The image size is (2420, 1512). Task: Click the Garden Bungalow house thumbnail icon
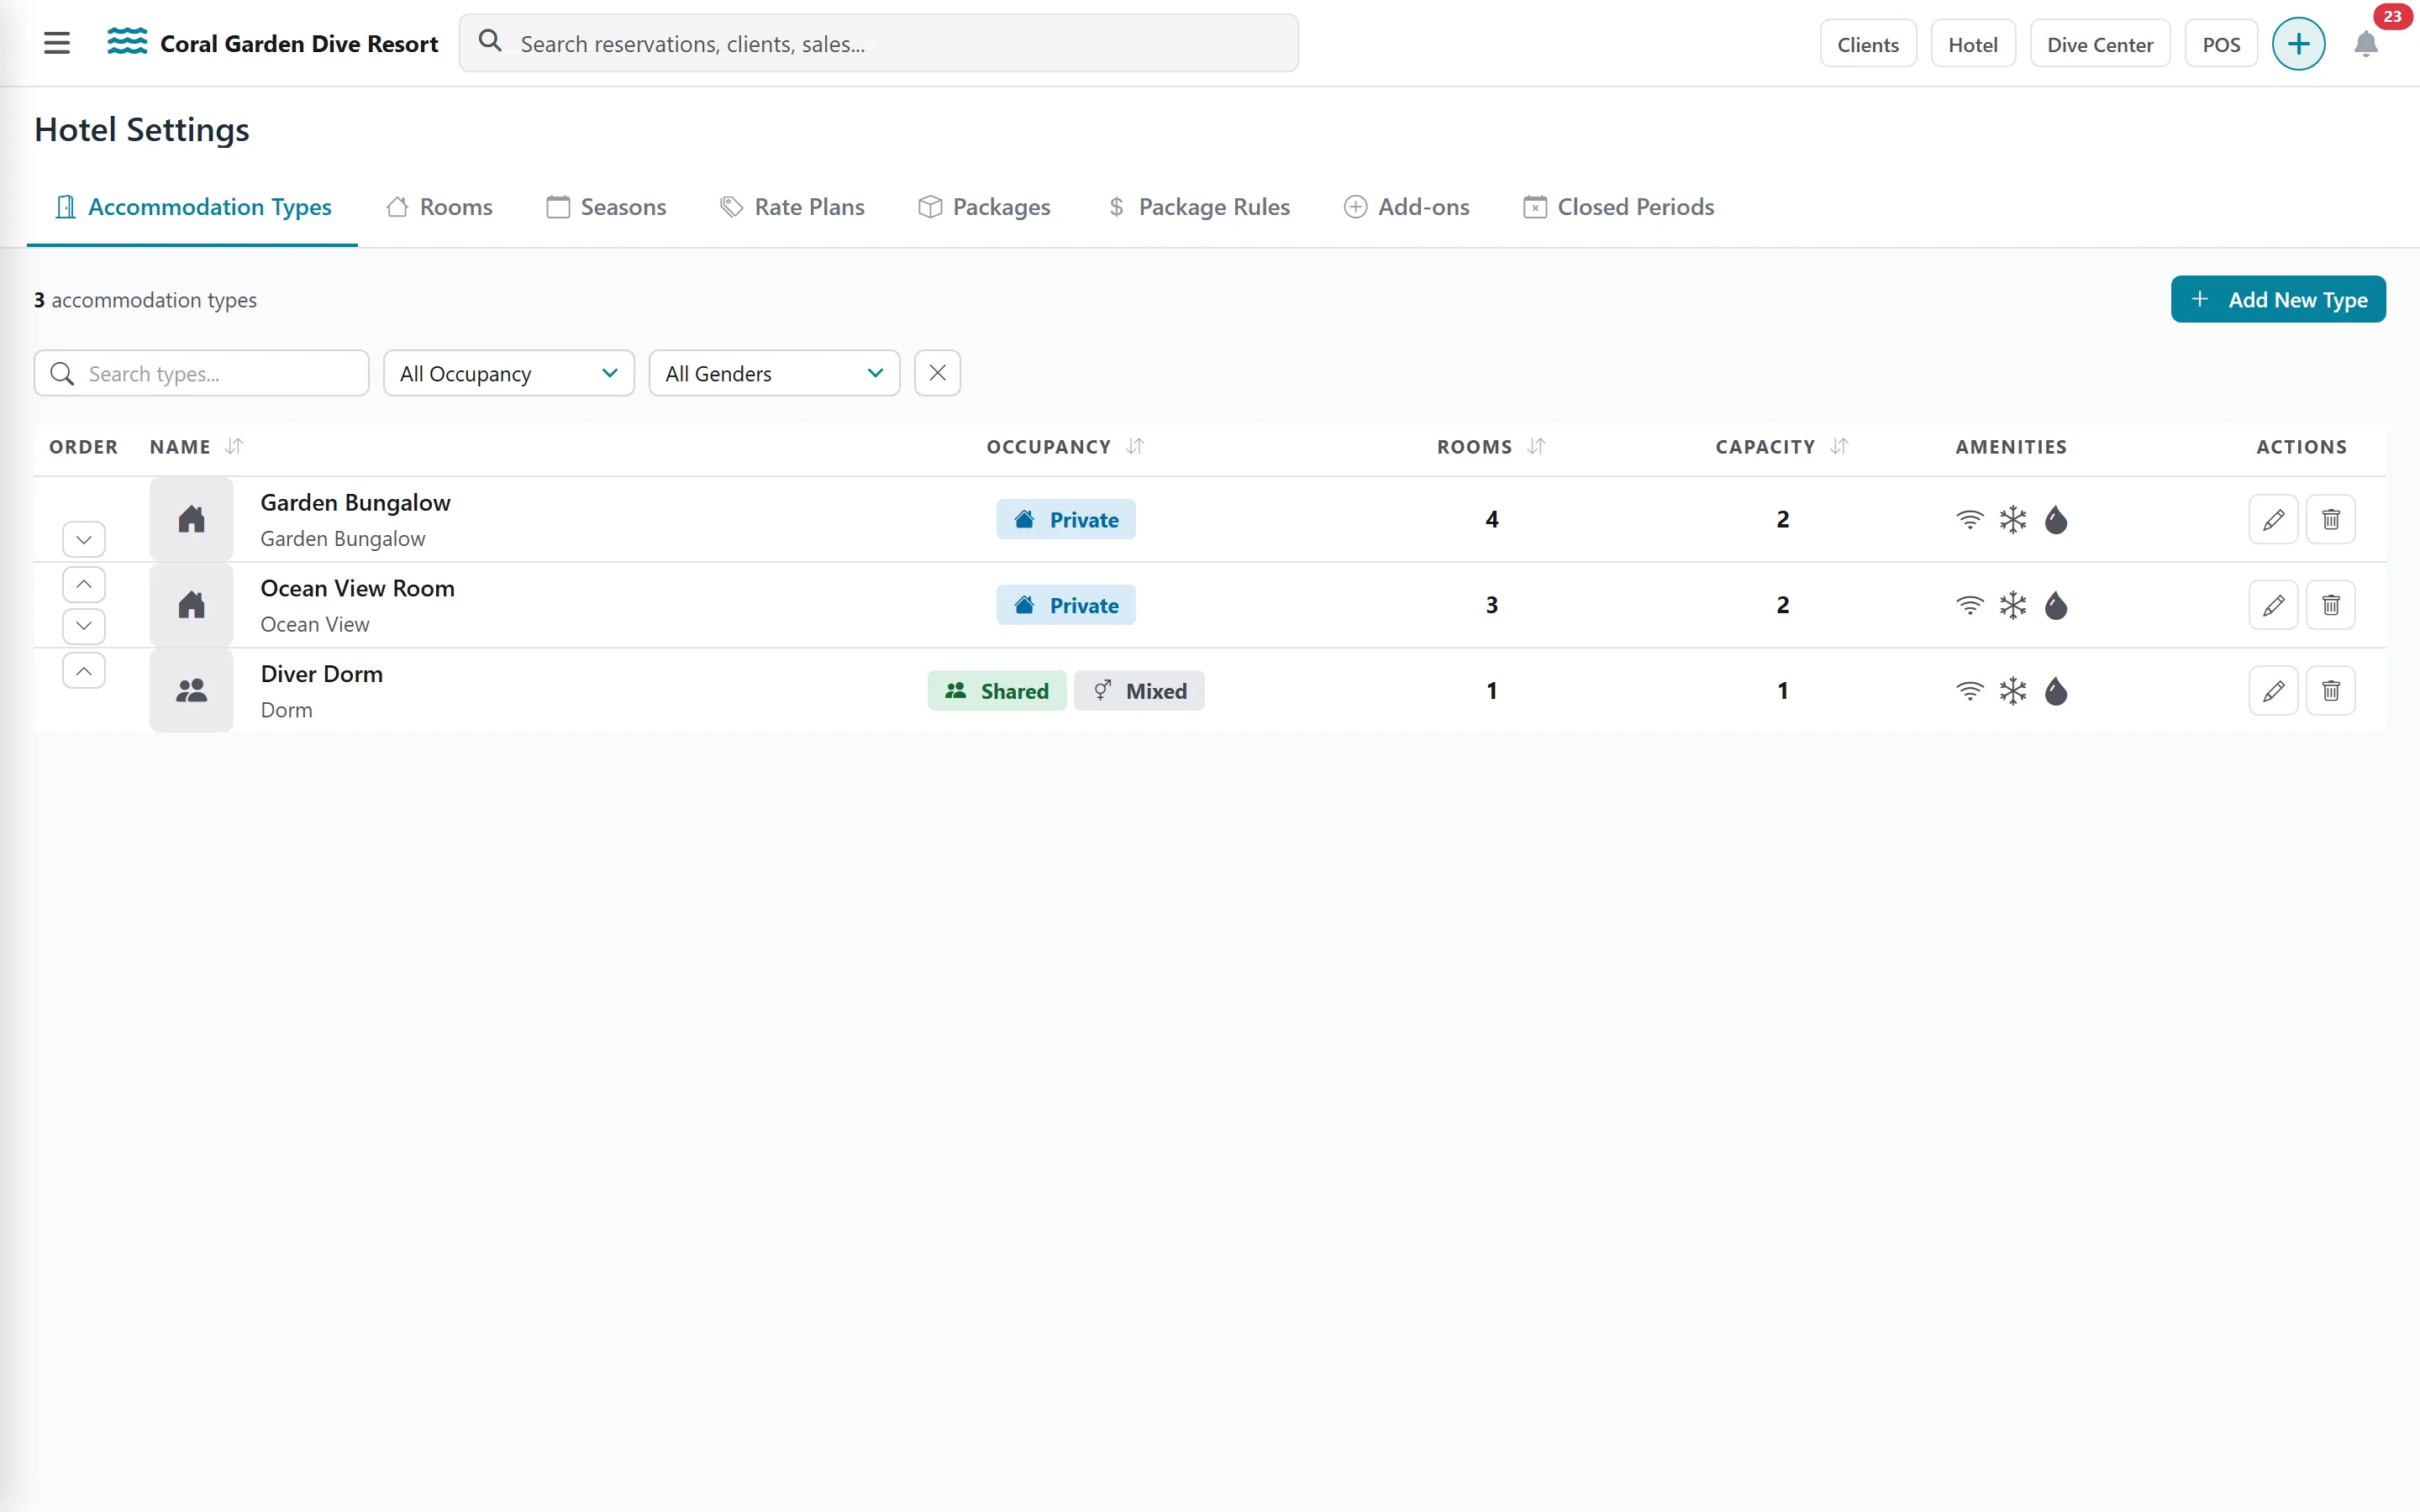(191, 519)
